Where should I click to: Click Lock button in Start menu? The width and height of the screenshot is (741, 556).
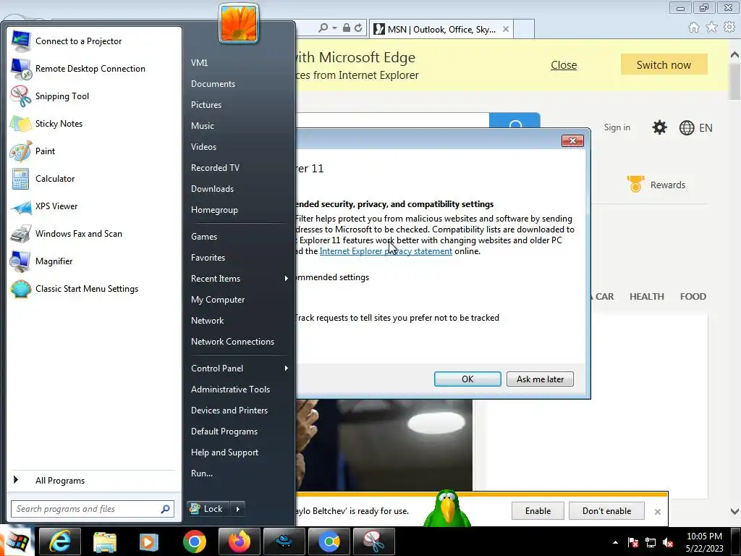coord(208,509)
